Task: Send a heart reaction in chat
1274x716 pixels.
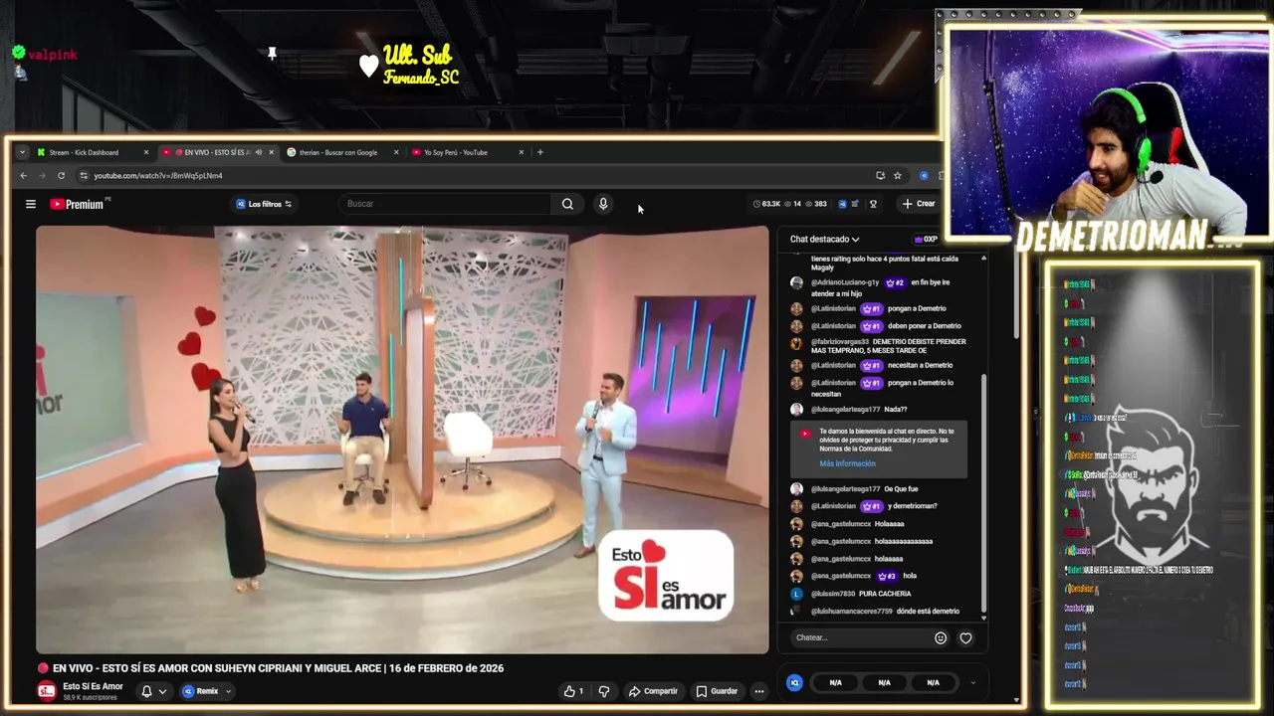Action: (x=965, y=638)
